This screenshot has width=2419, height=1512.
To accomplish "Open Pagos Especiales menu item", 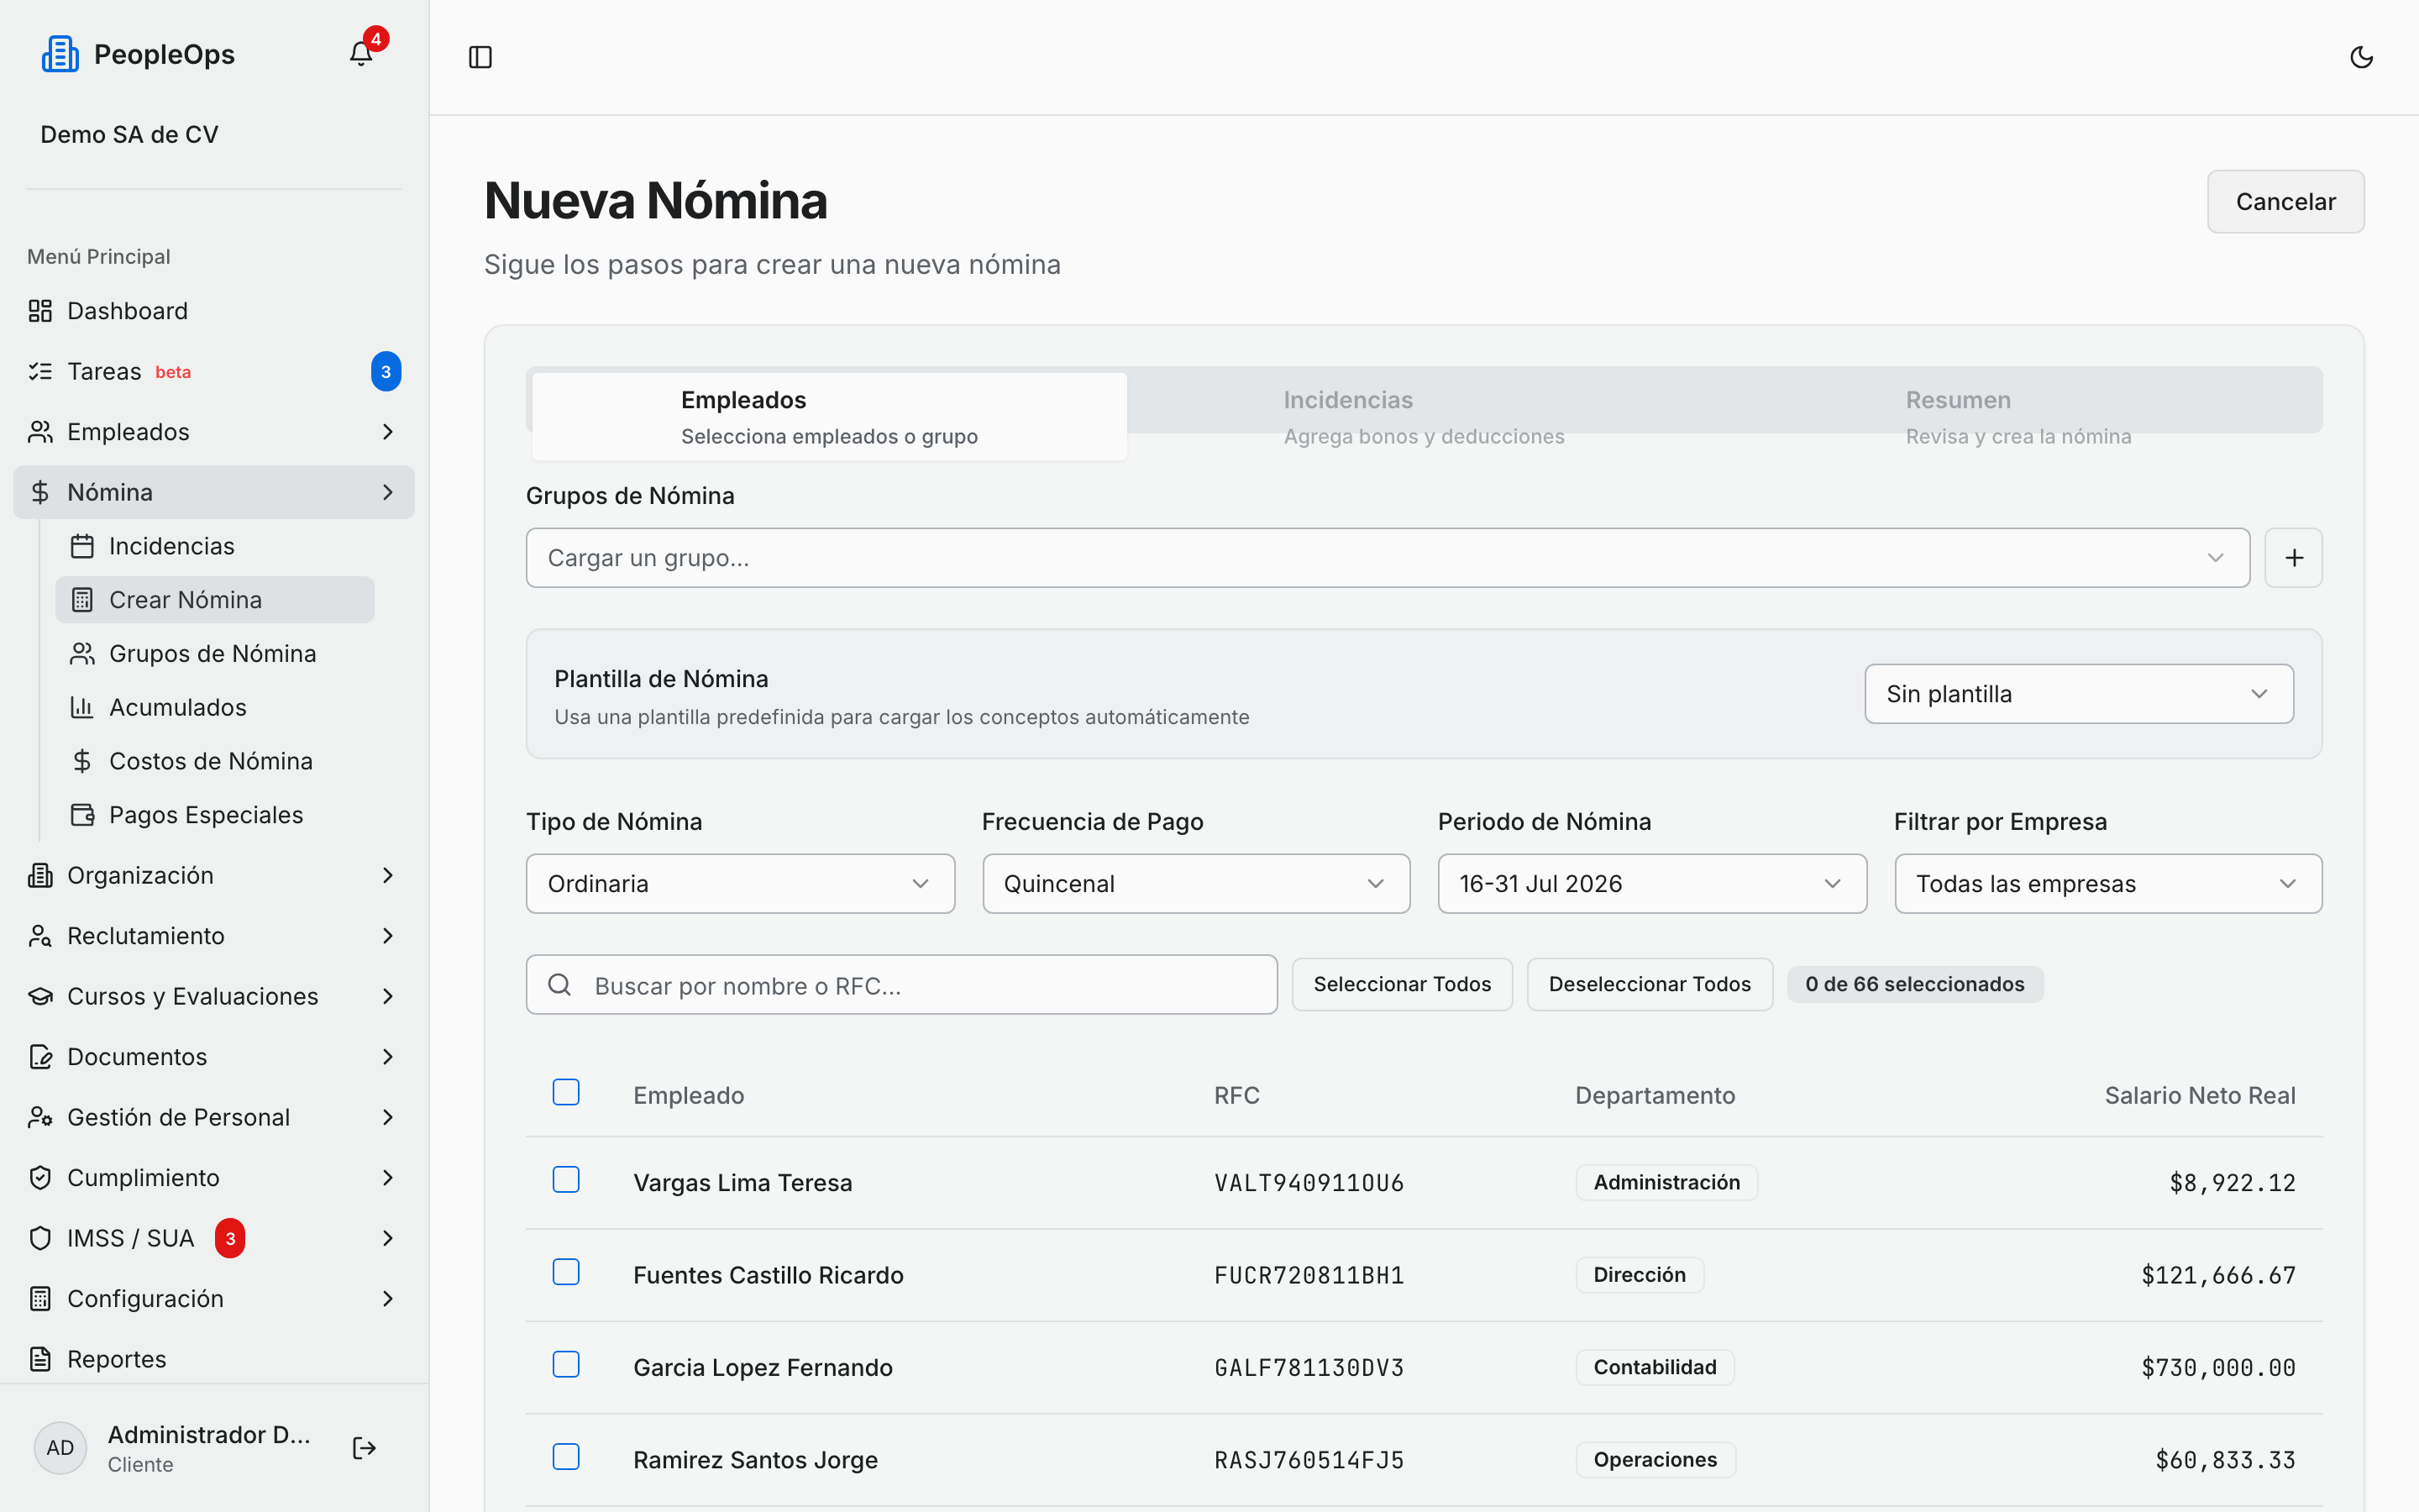I will point(214,815).
